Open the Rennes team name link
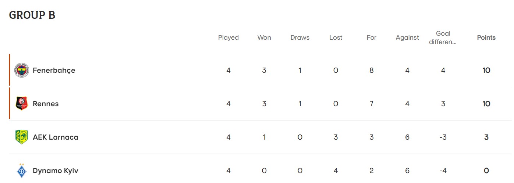The width and height of the screenshot is (514, 183). [x=46, y=104]
